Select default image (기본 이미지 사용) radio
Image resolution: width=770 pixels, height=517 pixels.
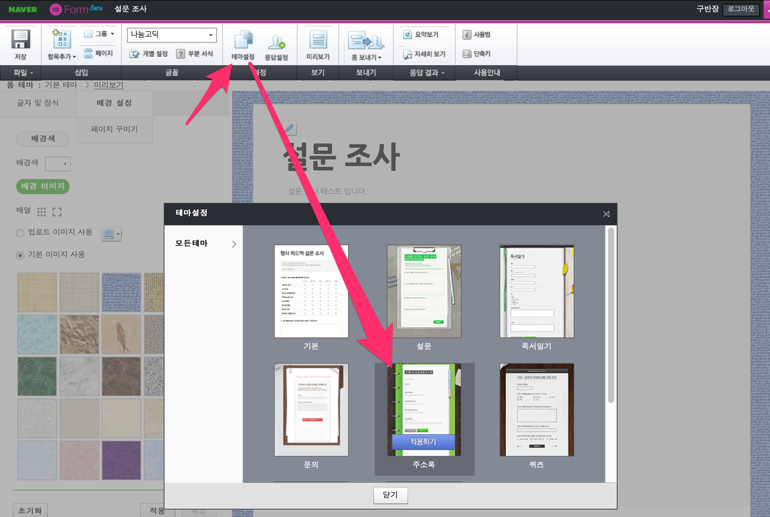(20, 255)
